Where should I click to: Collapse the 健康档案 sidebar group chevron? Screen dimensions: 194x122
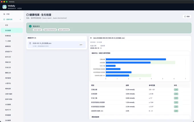coord(20,19)
